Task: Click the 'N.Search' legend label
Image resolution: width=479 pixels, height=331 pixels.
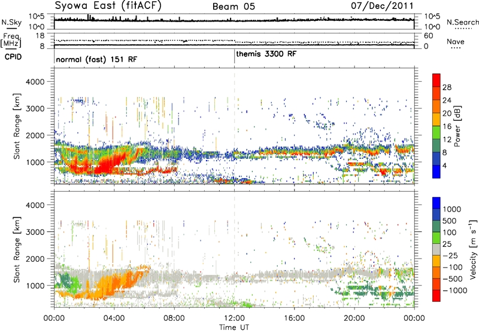Action: [462, 22]
